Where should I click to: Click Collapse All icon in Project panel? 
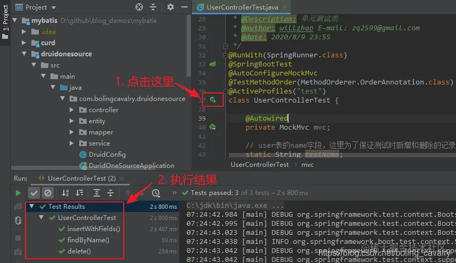(153, 7)
